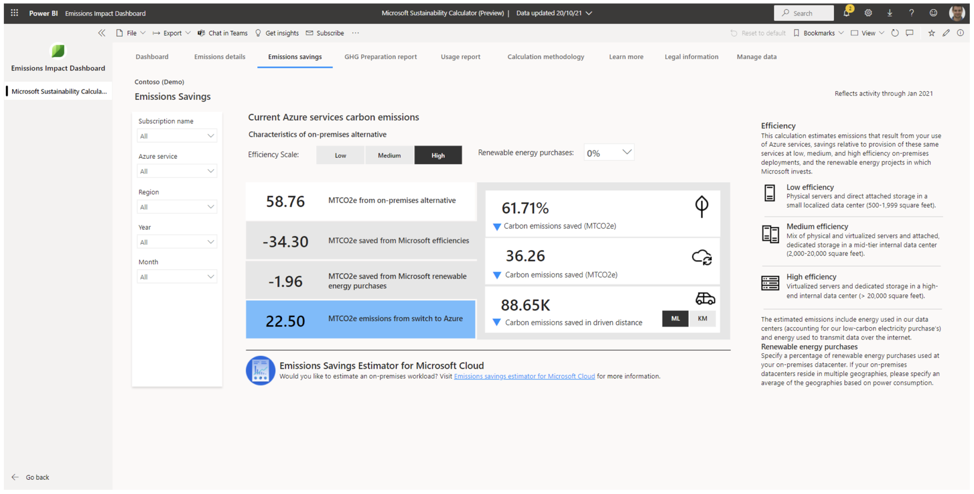Viewport: 974px width, 494px height.
Task: Open the Manage data tab
Action: tap(757, 57)
